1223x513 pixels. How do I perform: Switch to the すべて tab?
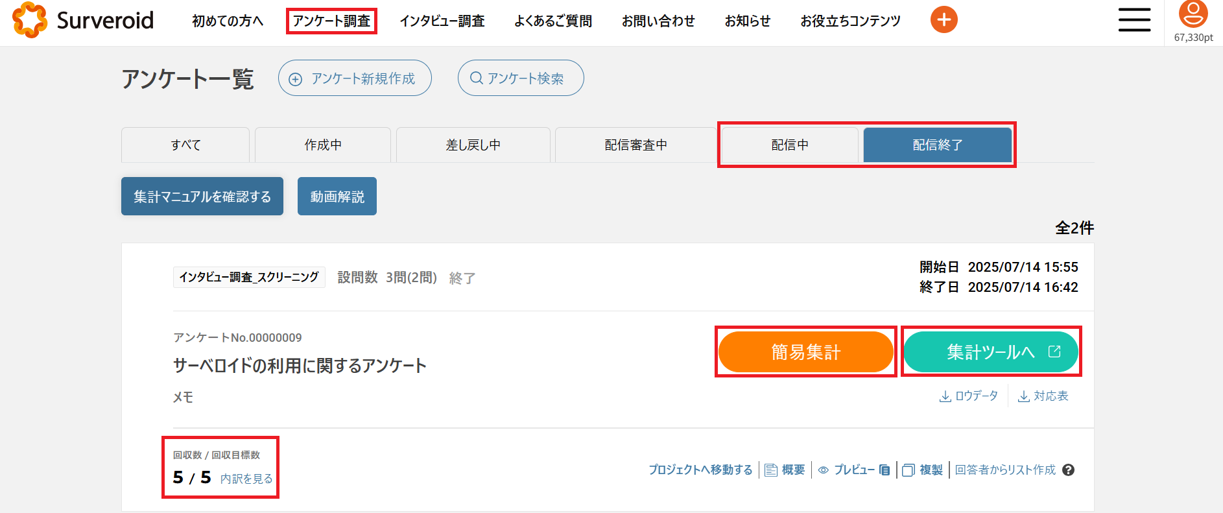(185, 145)
